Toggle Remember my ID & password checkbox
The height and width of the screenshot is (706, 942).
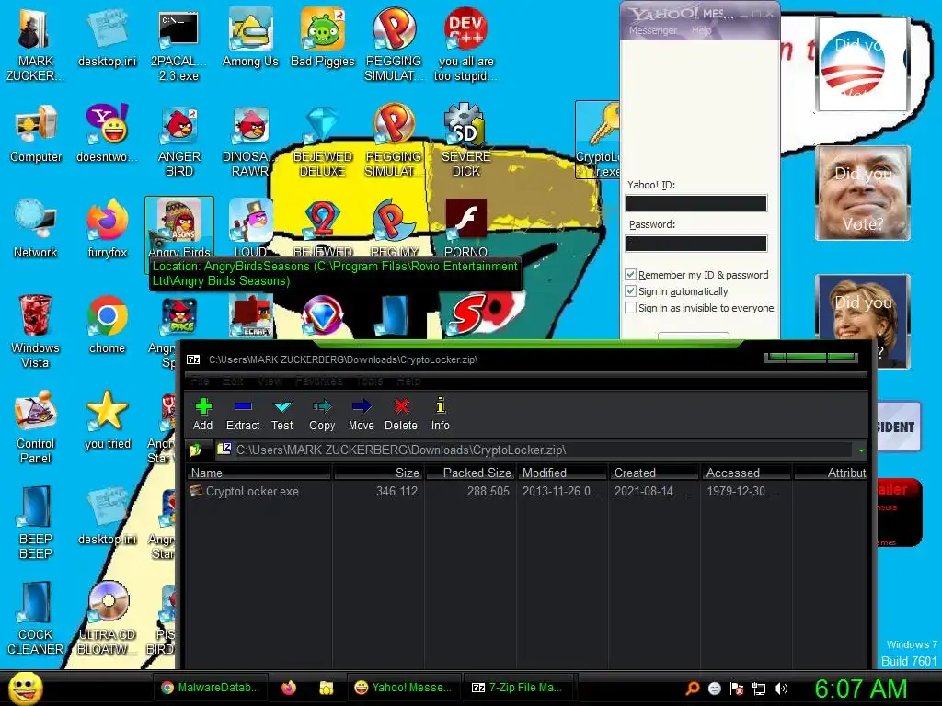(x=630, y=274)
